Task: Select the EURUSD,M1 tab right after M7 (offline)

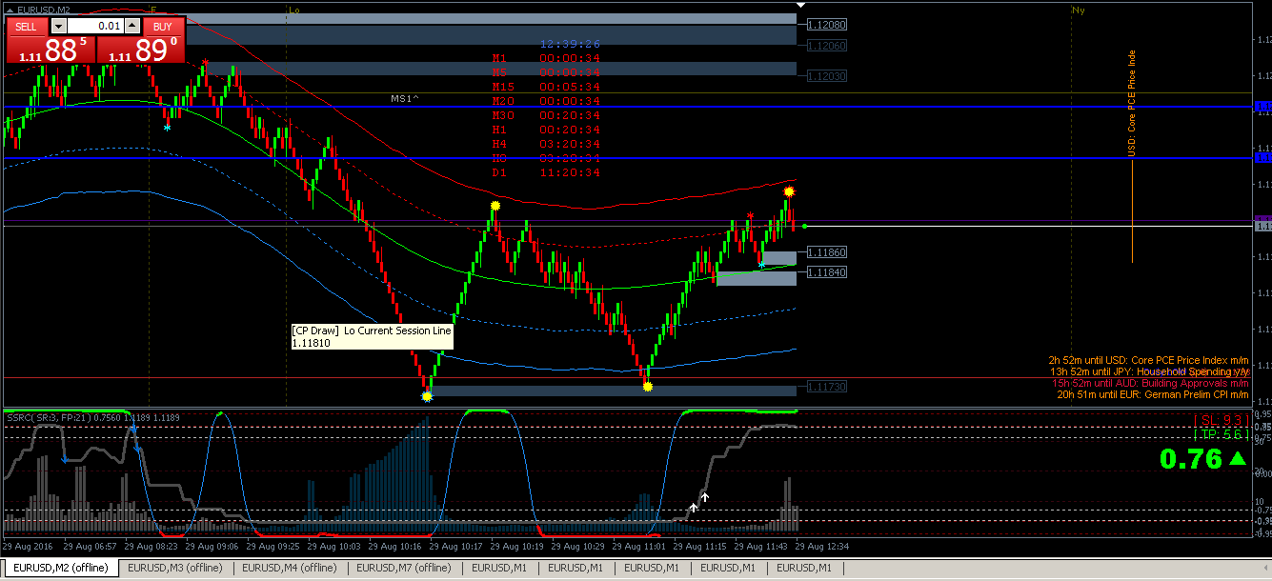Action: tap(499, 568)
